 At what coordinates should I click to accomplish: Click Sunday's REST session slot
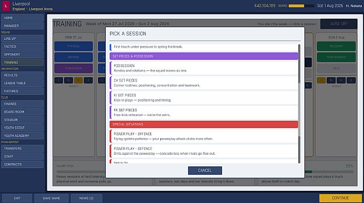(x=336, y=68)
